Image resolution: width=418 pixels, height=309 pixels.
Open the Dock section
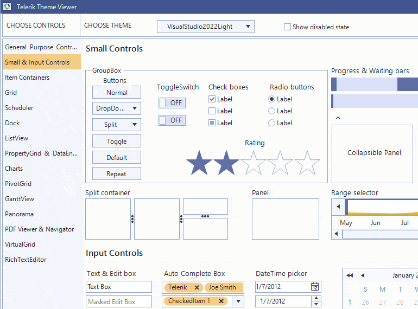[x=42, y=123]
